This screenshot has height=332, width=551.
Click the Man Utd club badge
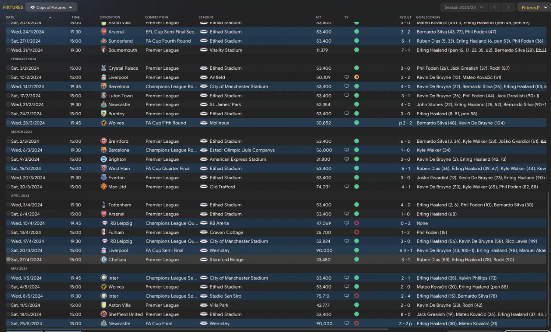tap(103, 187)
